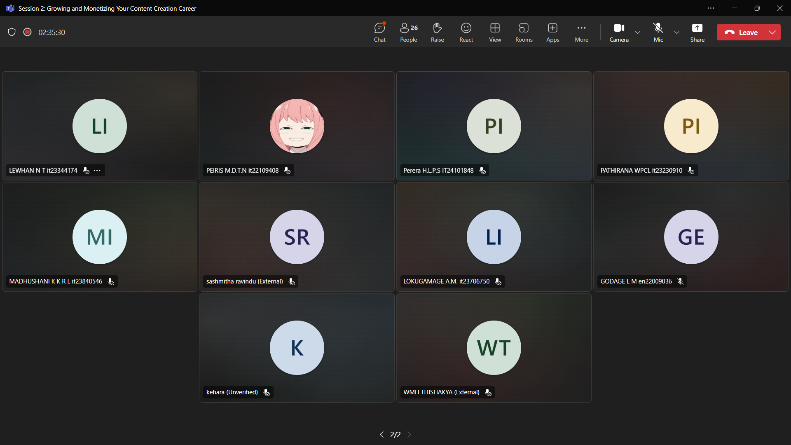The width and height of the screenshot is (791, 445).
Task: Open options for LEWHAN N T tile
Action: [x=97, y=170]
